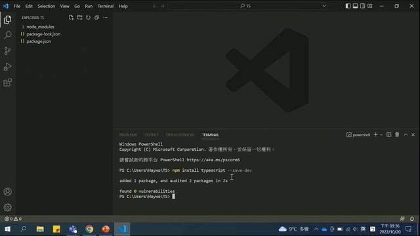Open the Explorer view in activity bar

tap(7, 20)
